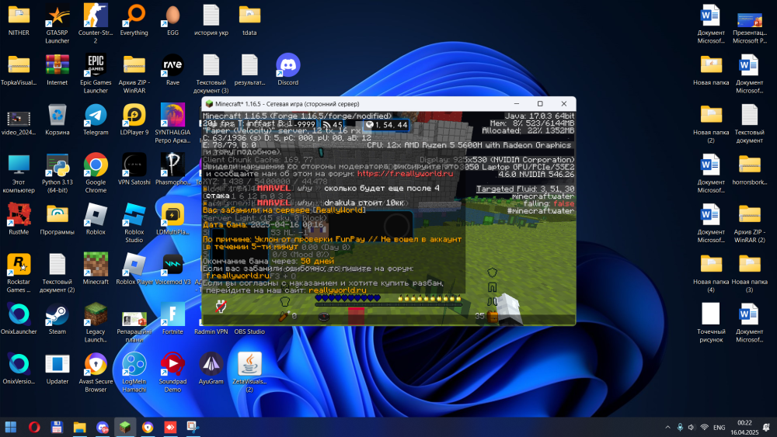
Task: Select the Точечный рисунок file icon
Action: (x=711, y=323)
